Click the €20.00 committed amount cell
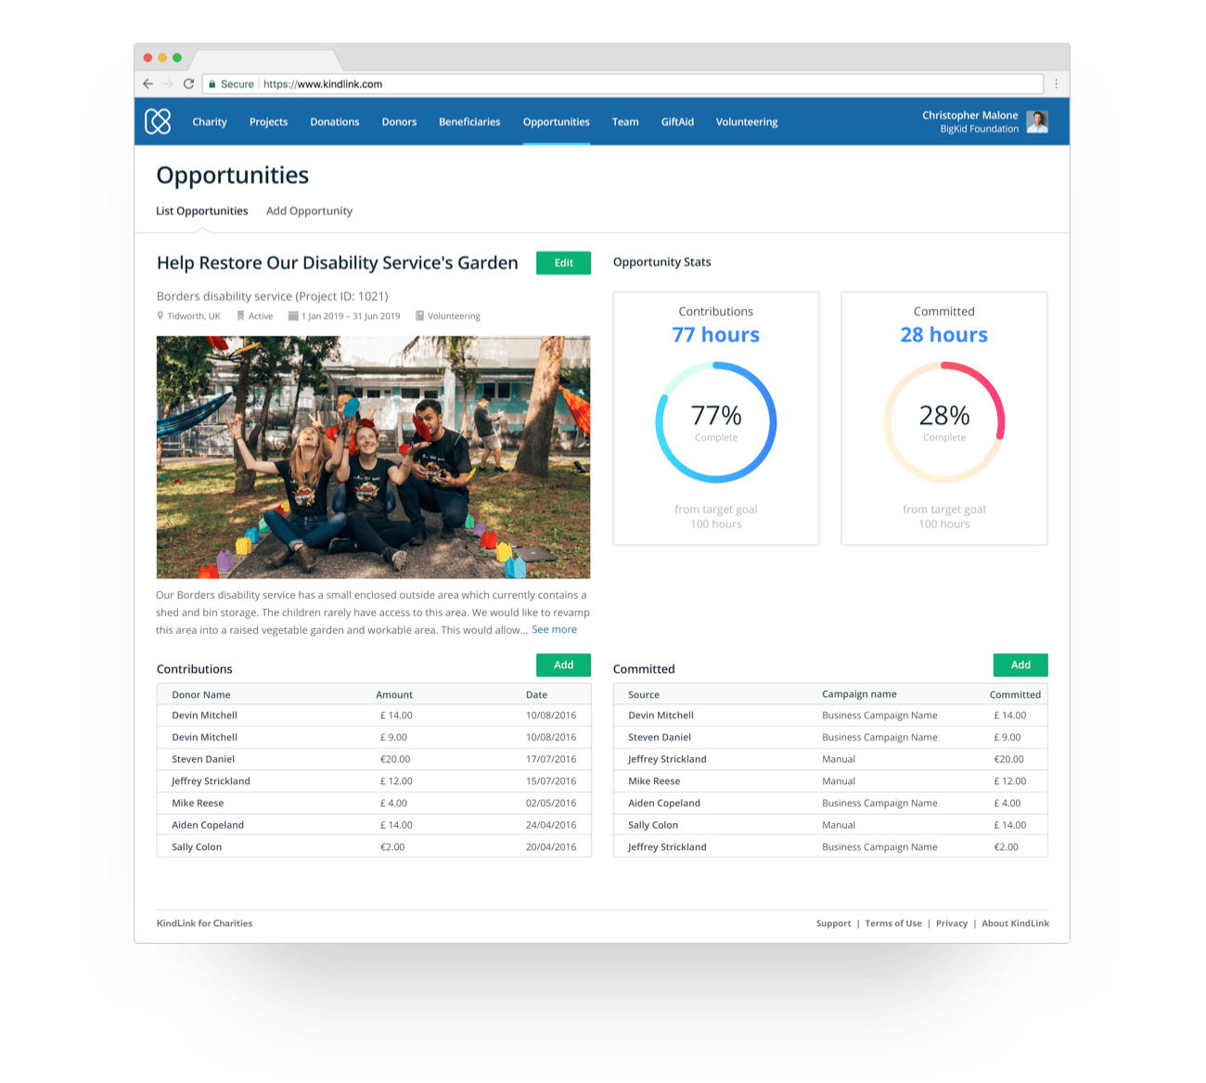Screen dimensions: 1206x1083 (x=1008, y=759)
